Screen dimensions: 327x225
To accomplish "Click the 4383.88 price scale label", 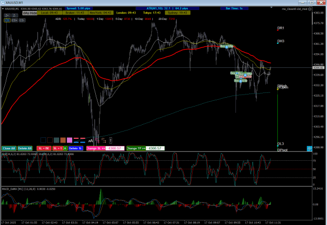I will [319, 13].
